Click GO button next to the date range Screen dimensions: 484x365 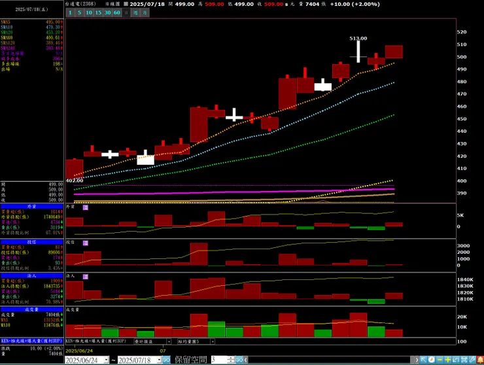(166, 360)
